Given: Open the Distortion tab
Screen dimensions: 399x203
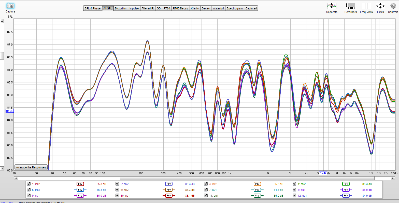Looking at the screenshot, I should click(x=121, y=8).
